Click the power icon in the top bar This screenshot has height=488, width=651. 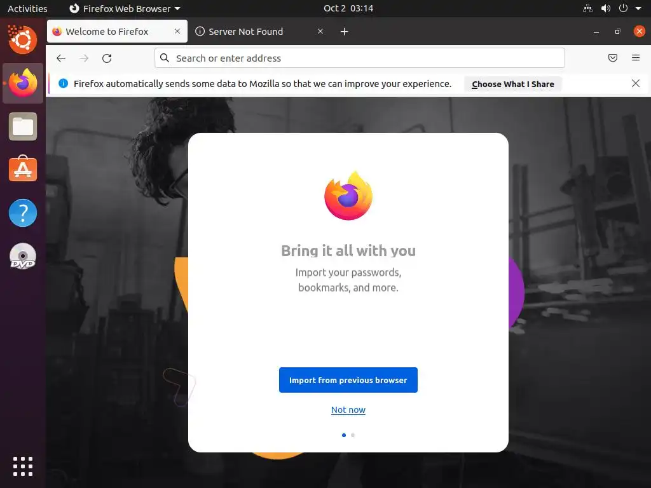pos(623,8)
